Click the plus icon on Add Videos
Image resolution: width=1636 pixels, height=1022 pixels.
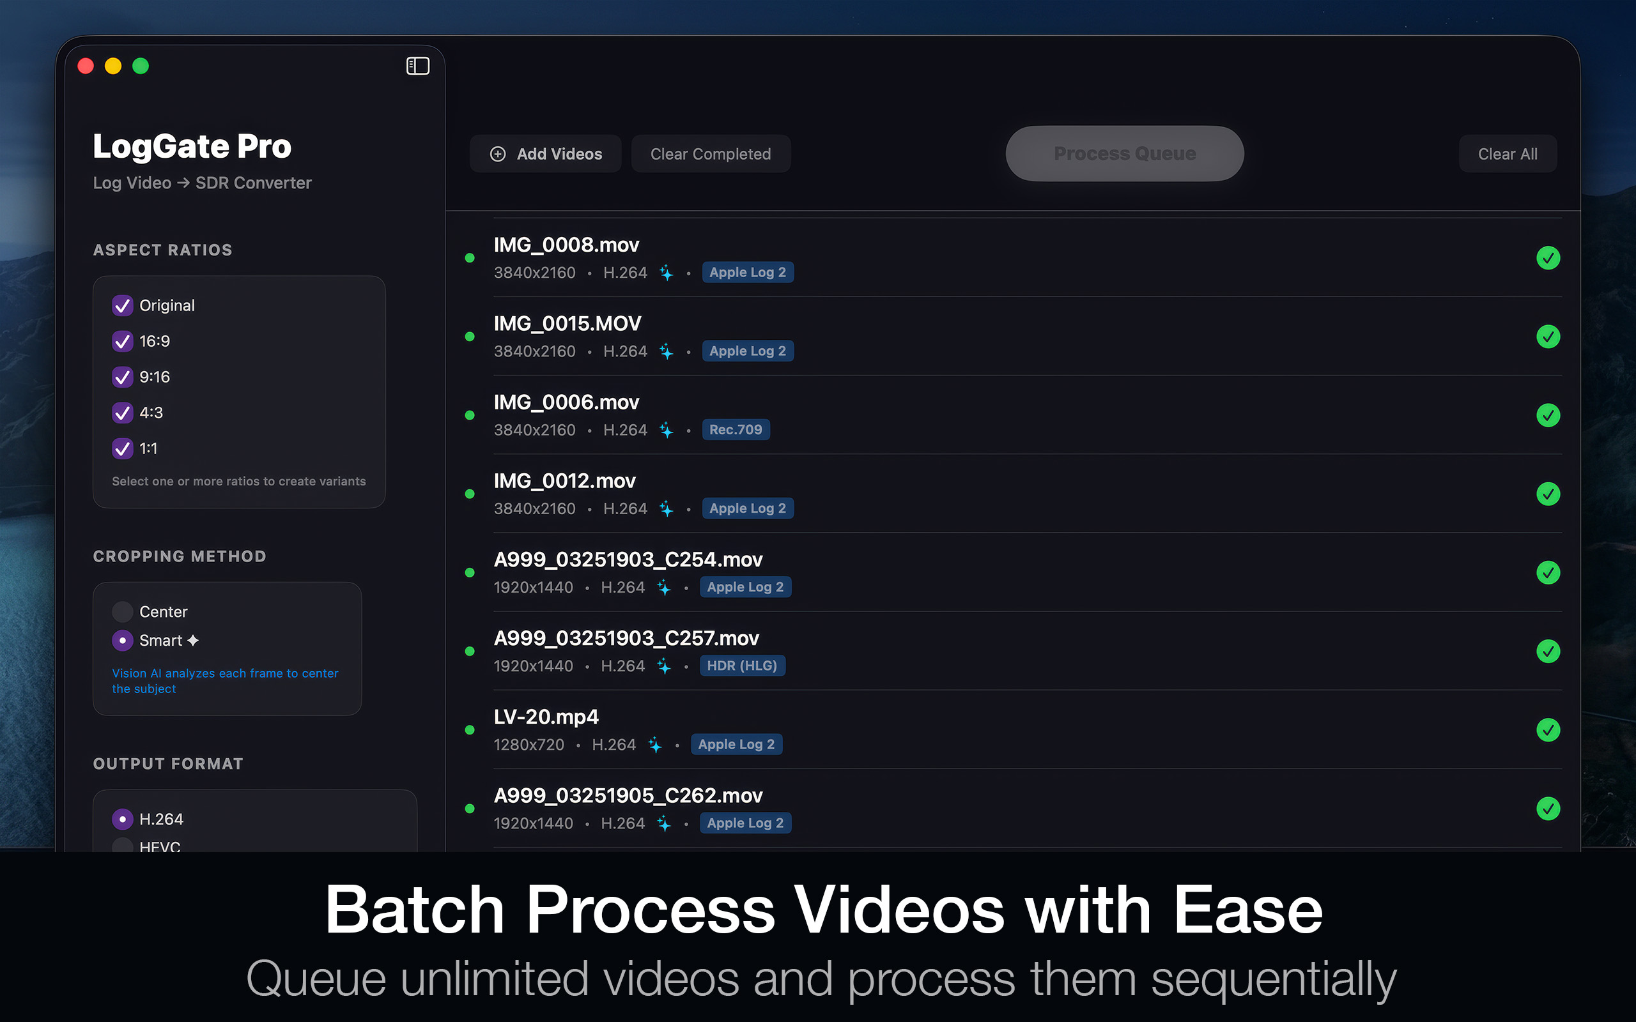coord(498,153)
